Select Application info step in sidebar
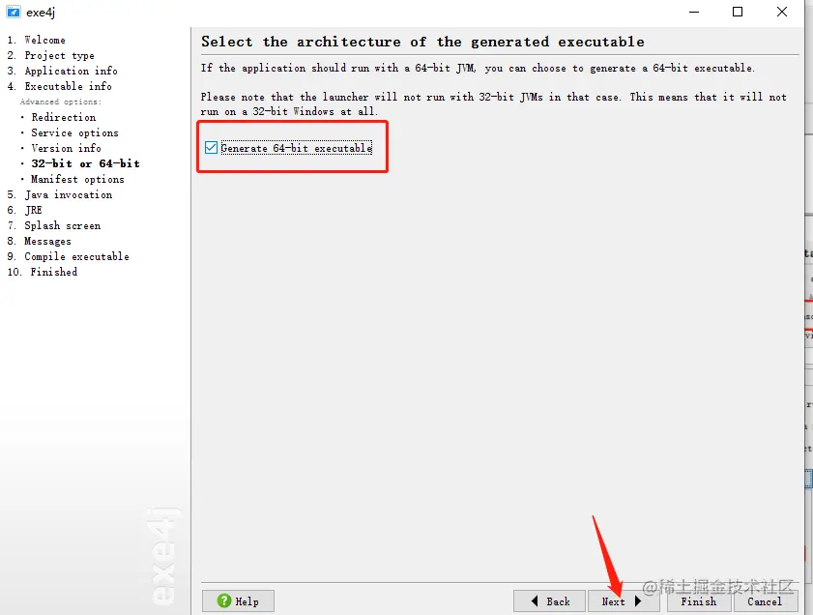The image size is (813, 615). point(71,71)
